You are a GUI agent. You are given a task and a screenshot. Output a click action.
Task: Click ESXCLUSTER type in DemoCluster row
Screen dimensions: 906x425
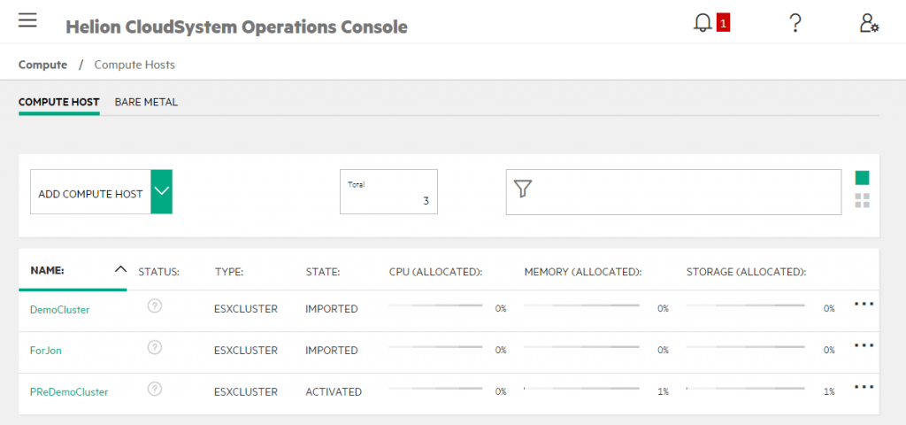246,309
